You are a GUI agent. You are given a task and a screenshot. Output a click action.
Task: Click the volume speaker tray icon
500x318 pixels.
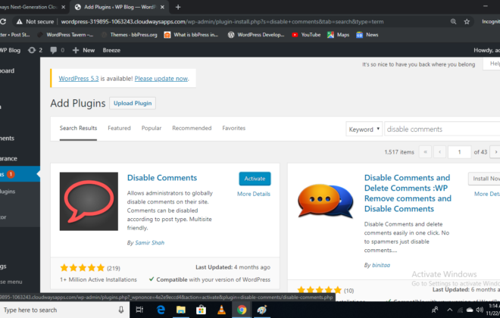coord(480,310)
